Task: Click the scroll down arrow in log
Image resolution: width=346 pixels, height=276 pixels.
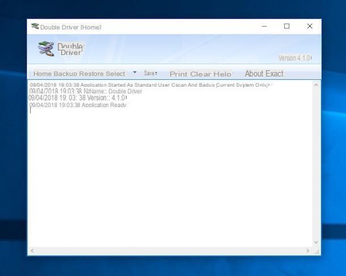Action: coord(316,242)
